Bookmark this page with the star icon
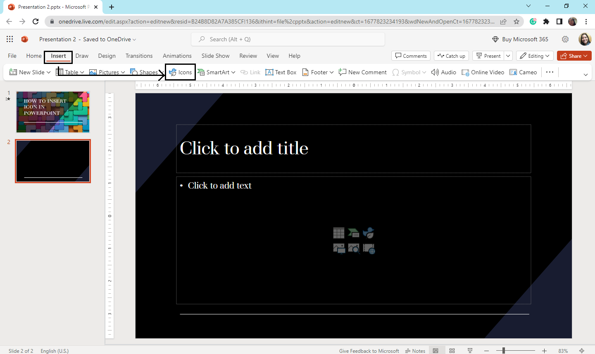 pos(516,21)
